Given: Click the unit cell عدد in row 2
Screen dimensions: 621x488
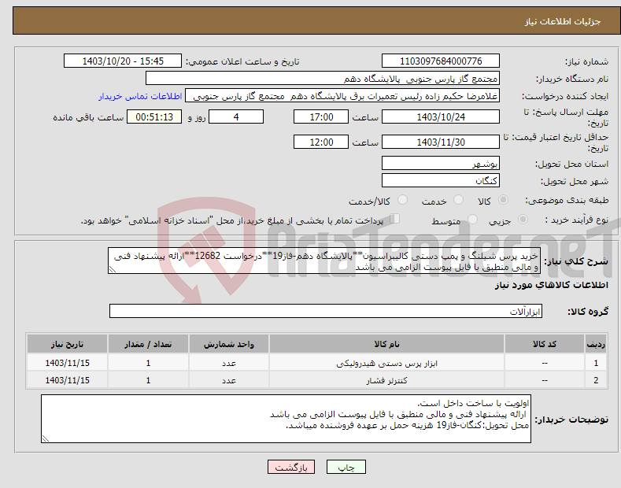Looking at the screenshot, I should tap(229, 380).
